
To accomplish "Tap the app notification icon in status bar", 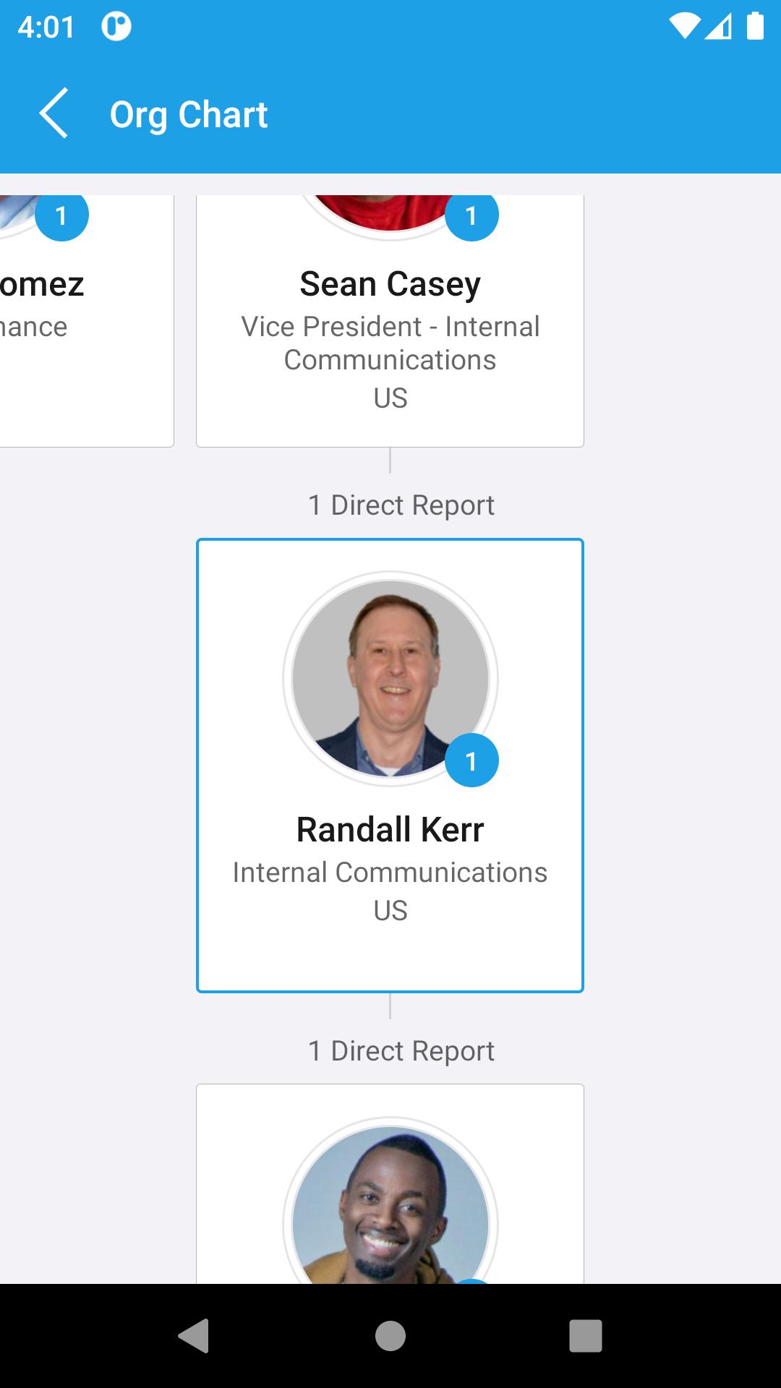I will tap(116, 27).
